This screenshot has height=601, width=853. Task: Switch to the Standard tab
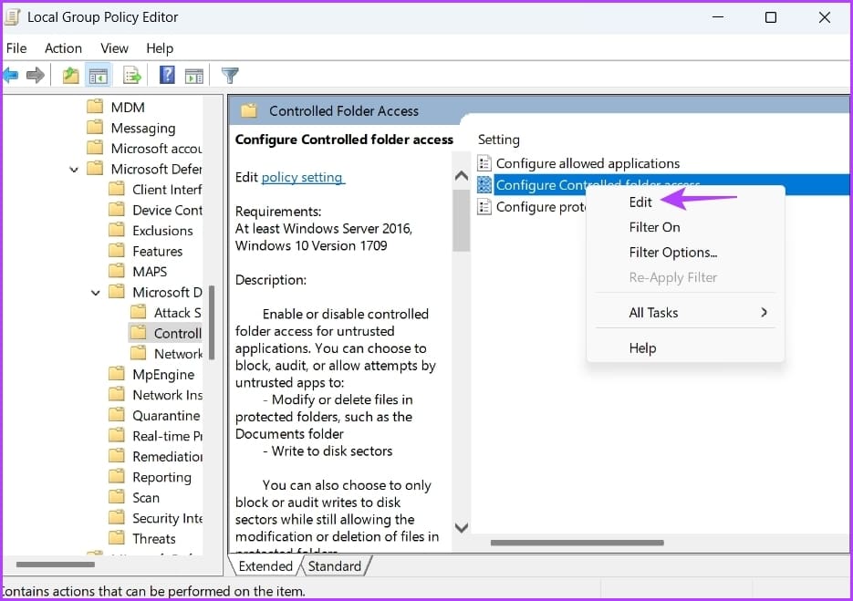click(x=335, y=565)
